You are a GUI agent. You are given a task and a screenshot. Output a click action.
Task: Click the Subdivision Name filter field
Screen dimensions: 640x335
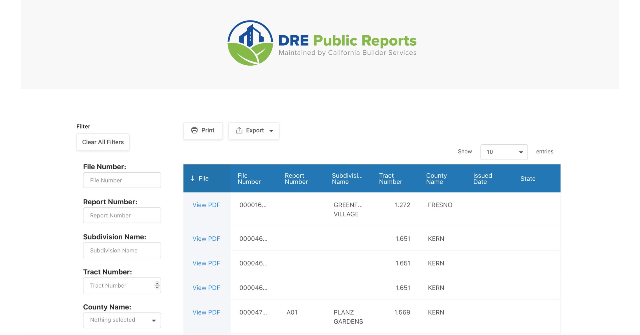[122, 250]
